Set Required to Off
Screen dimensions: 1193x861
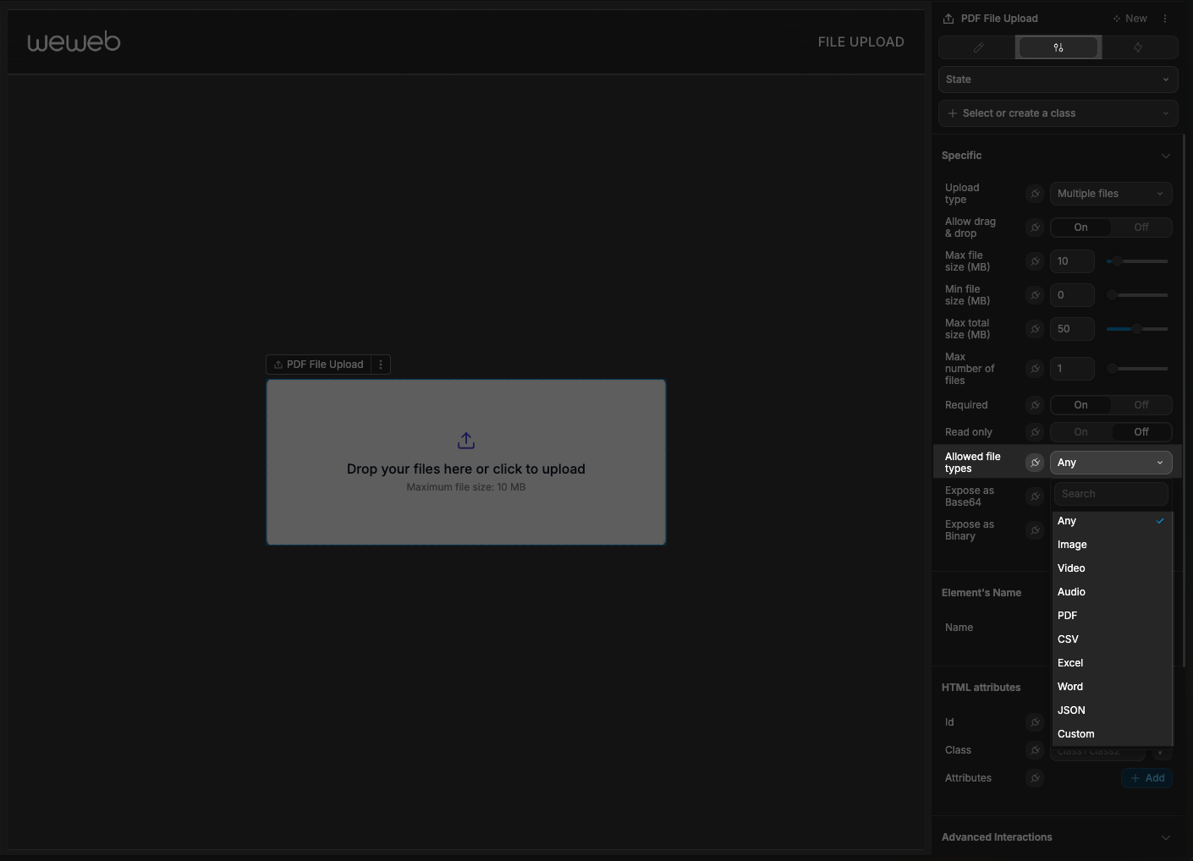pos(1141,405)
